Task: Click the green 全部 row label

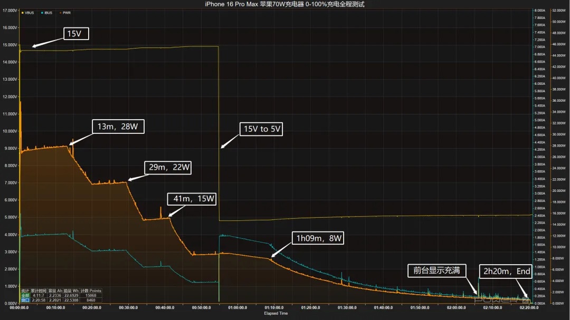Action: click(x=25, y=295)
